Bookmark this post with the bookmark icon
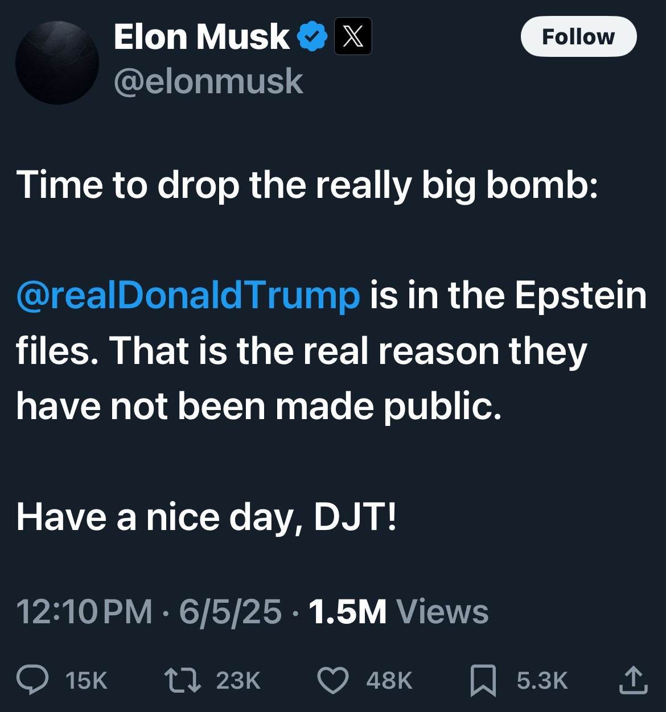The width and height of the screenshot is (666, 712). coord(483,681)
